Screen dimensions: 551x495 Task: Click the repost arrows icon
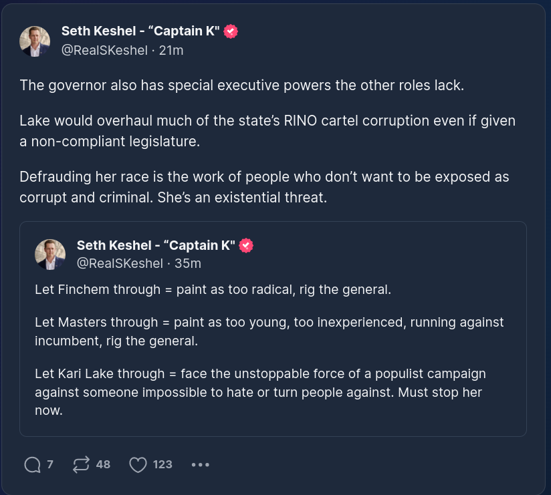click(x=80, y=464)
